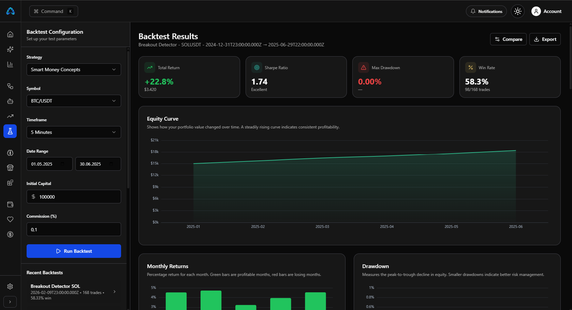Screen dimensions: 572x310
Task: Click the 58.3% win rate value
Action: tap(476, 82)
